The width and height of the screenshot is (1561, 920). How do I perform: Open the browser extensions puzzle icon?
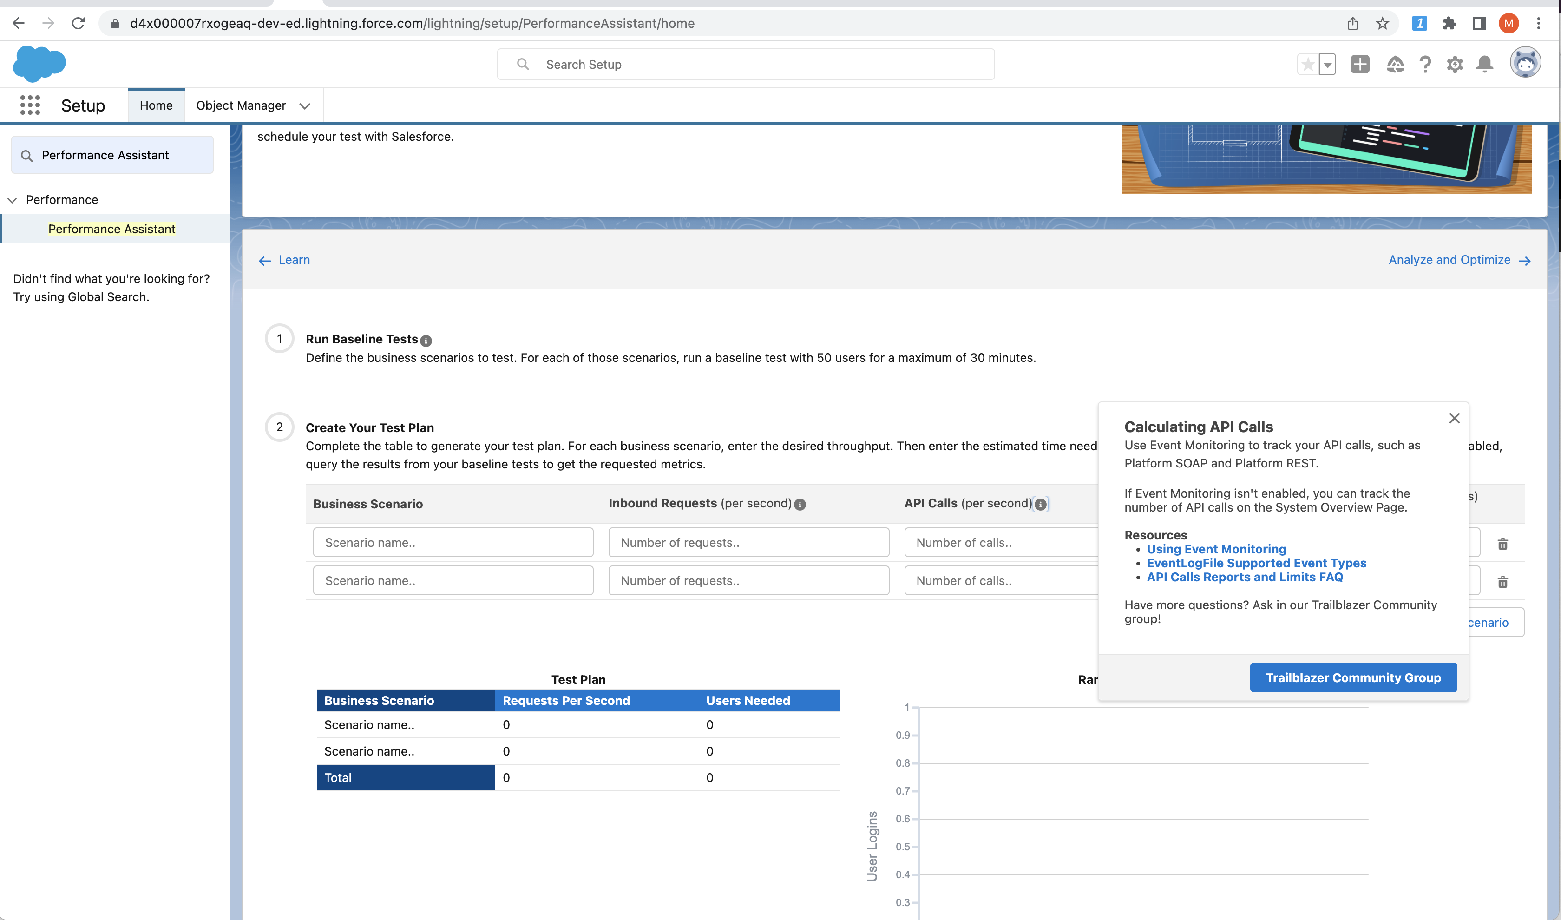[x=1449, y=24]
